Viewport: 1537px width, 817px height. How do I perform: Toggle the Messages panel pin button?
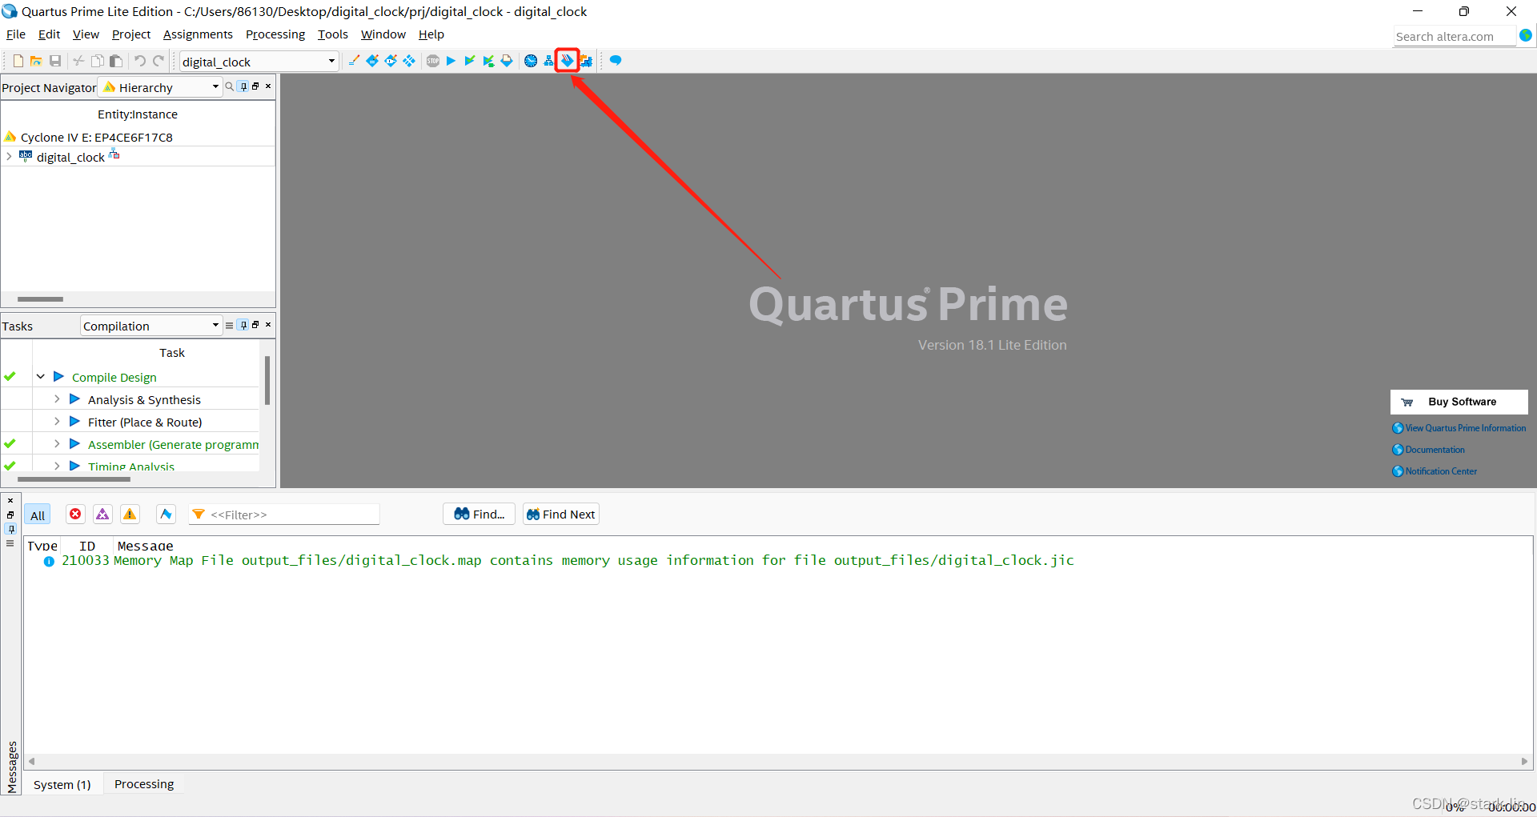tap(10, 529)
